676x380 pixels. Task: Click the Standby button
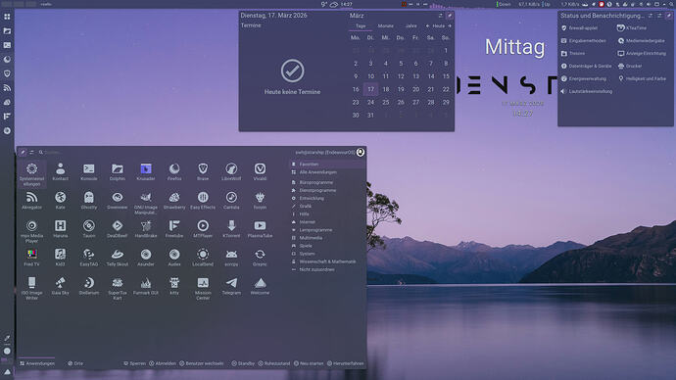point(243,363)
